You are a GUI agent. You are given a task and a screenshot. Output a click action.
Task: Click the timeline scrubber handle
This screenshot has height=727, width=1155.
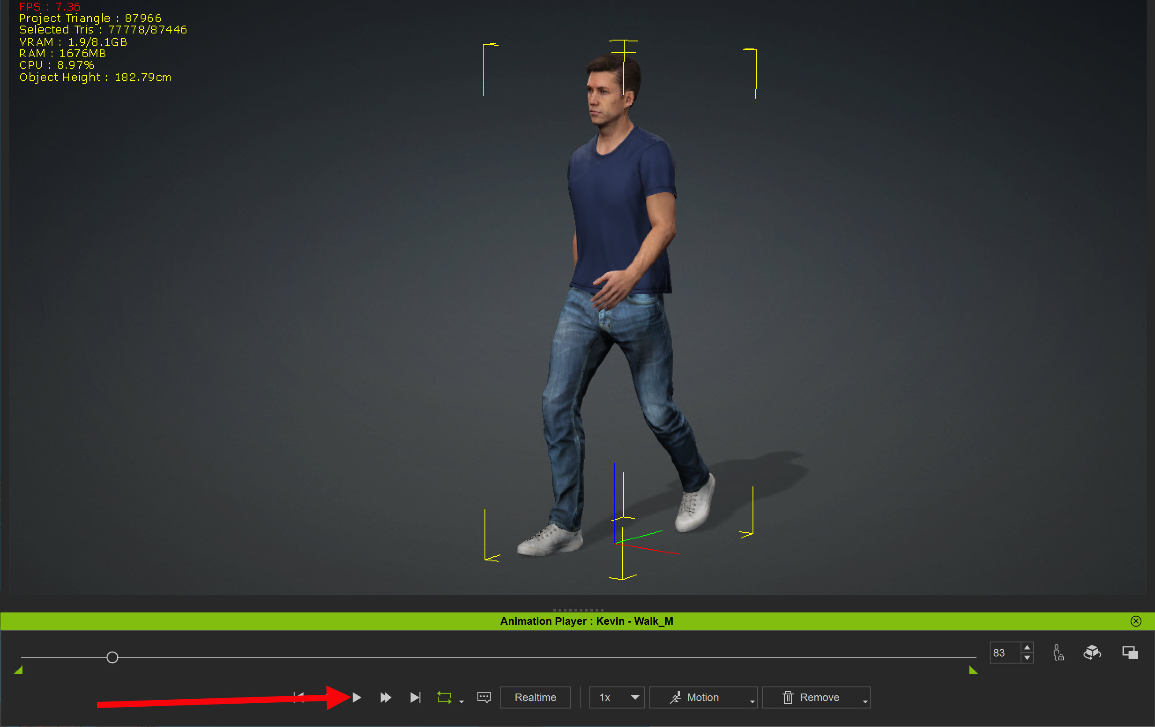click(x=112, y=657)
